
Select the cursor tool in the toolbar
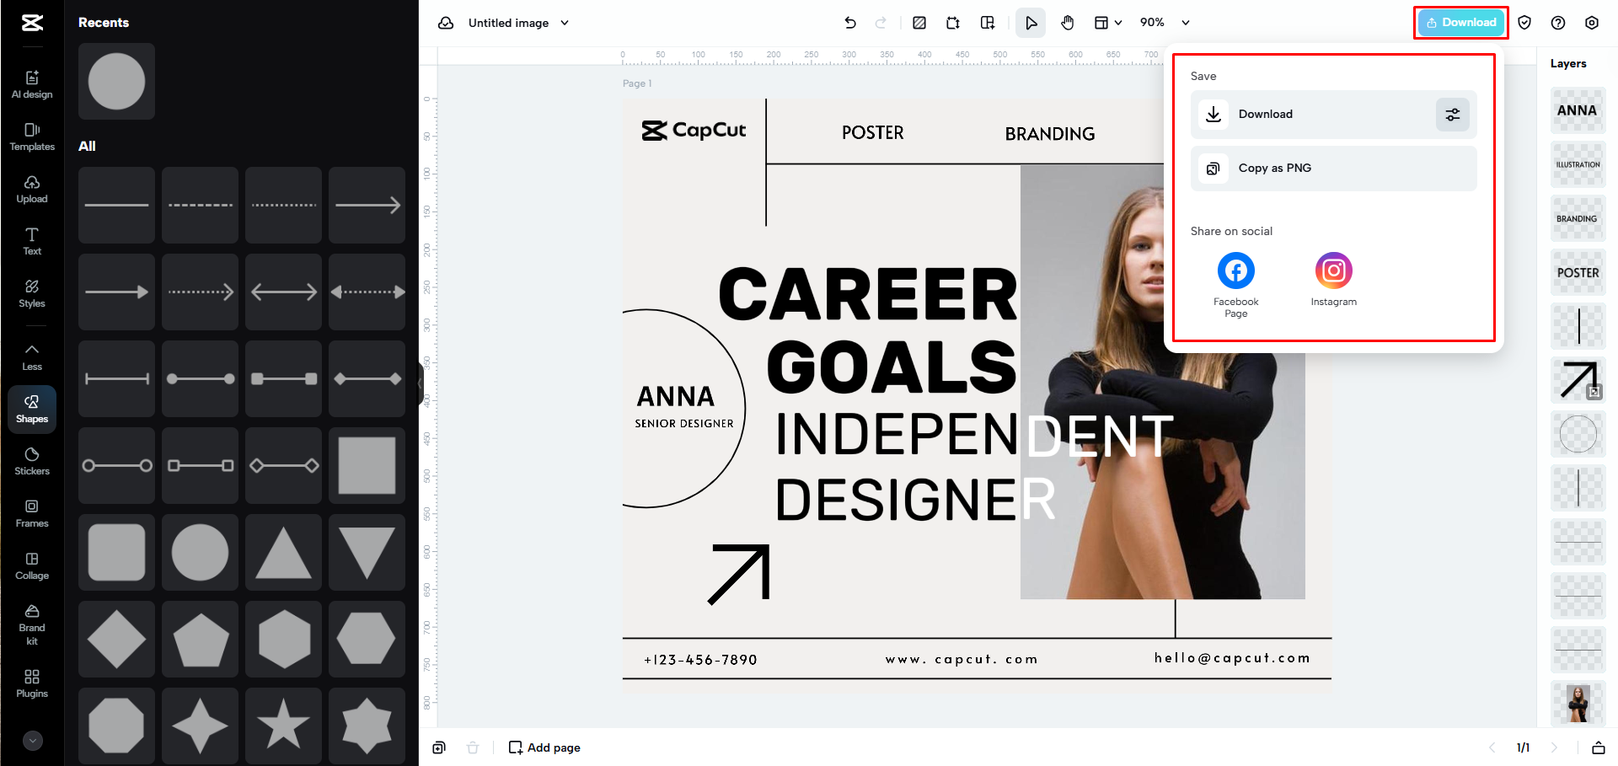coord(1030,23)
